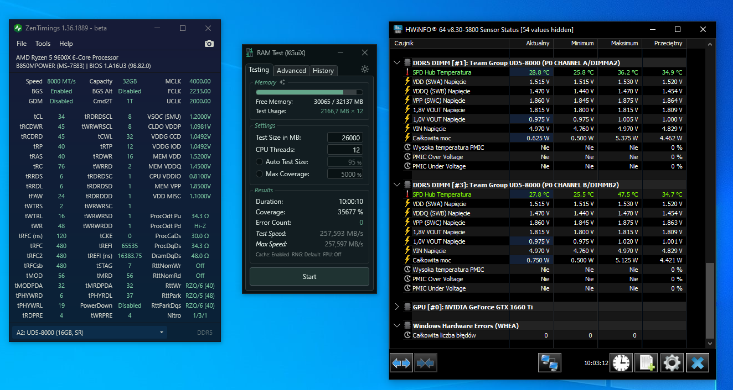The image size is (733, 390).
Task: Open the HWiNFO network remote monitoring icon
Action: [550, 363]
